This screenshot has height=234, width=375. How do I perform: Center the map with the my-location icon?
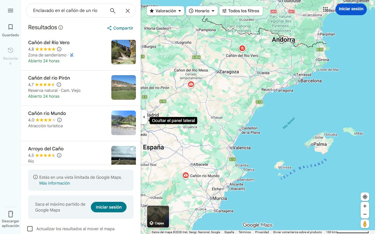coord(365,197)
